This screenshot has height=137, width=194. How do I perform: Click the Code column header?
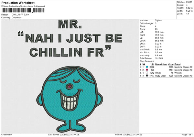tap(171, 64)
